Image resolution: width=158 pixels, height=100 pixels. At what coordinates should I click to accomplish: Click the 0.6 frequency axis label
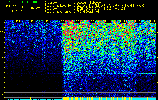(x=2, y=95)
